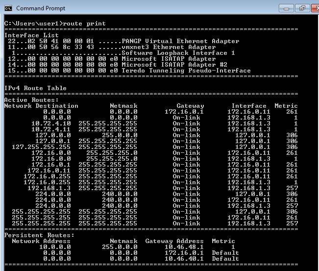This screenshot has height=271, width=319.
Task: Click the 'Network Address' column header
Action: [41, 241]
